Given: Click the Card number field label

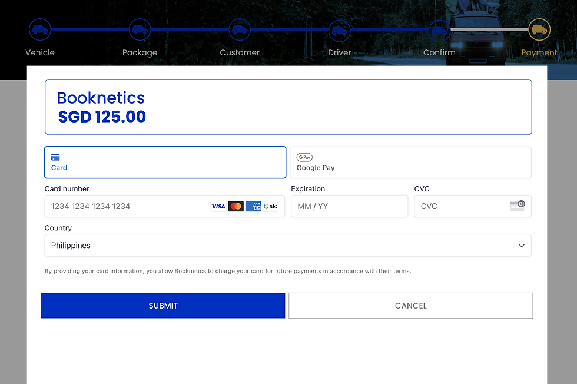Looking at the screenshot, I should tap(67, 189).
